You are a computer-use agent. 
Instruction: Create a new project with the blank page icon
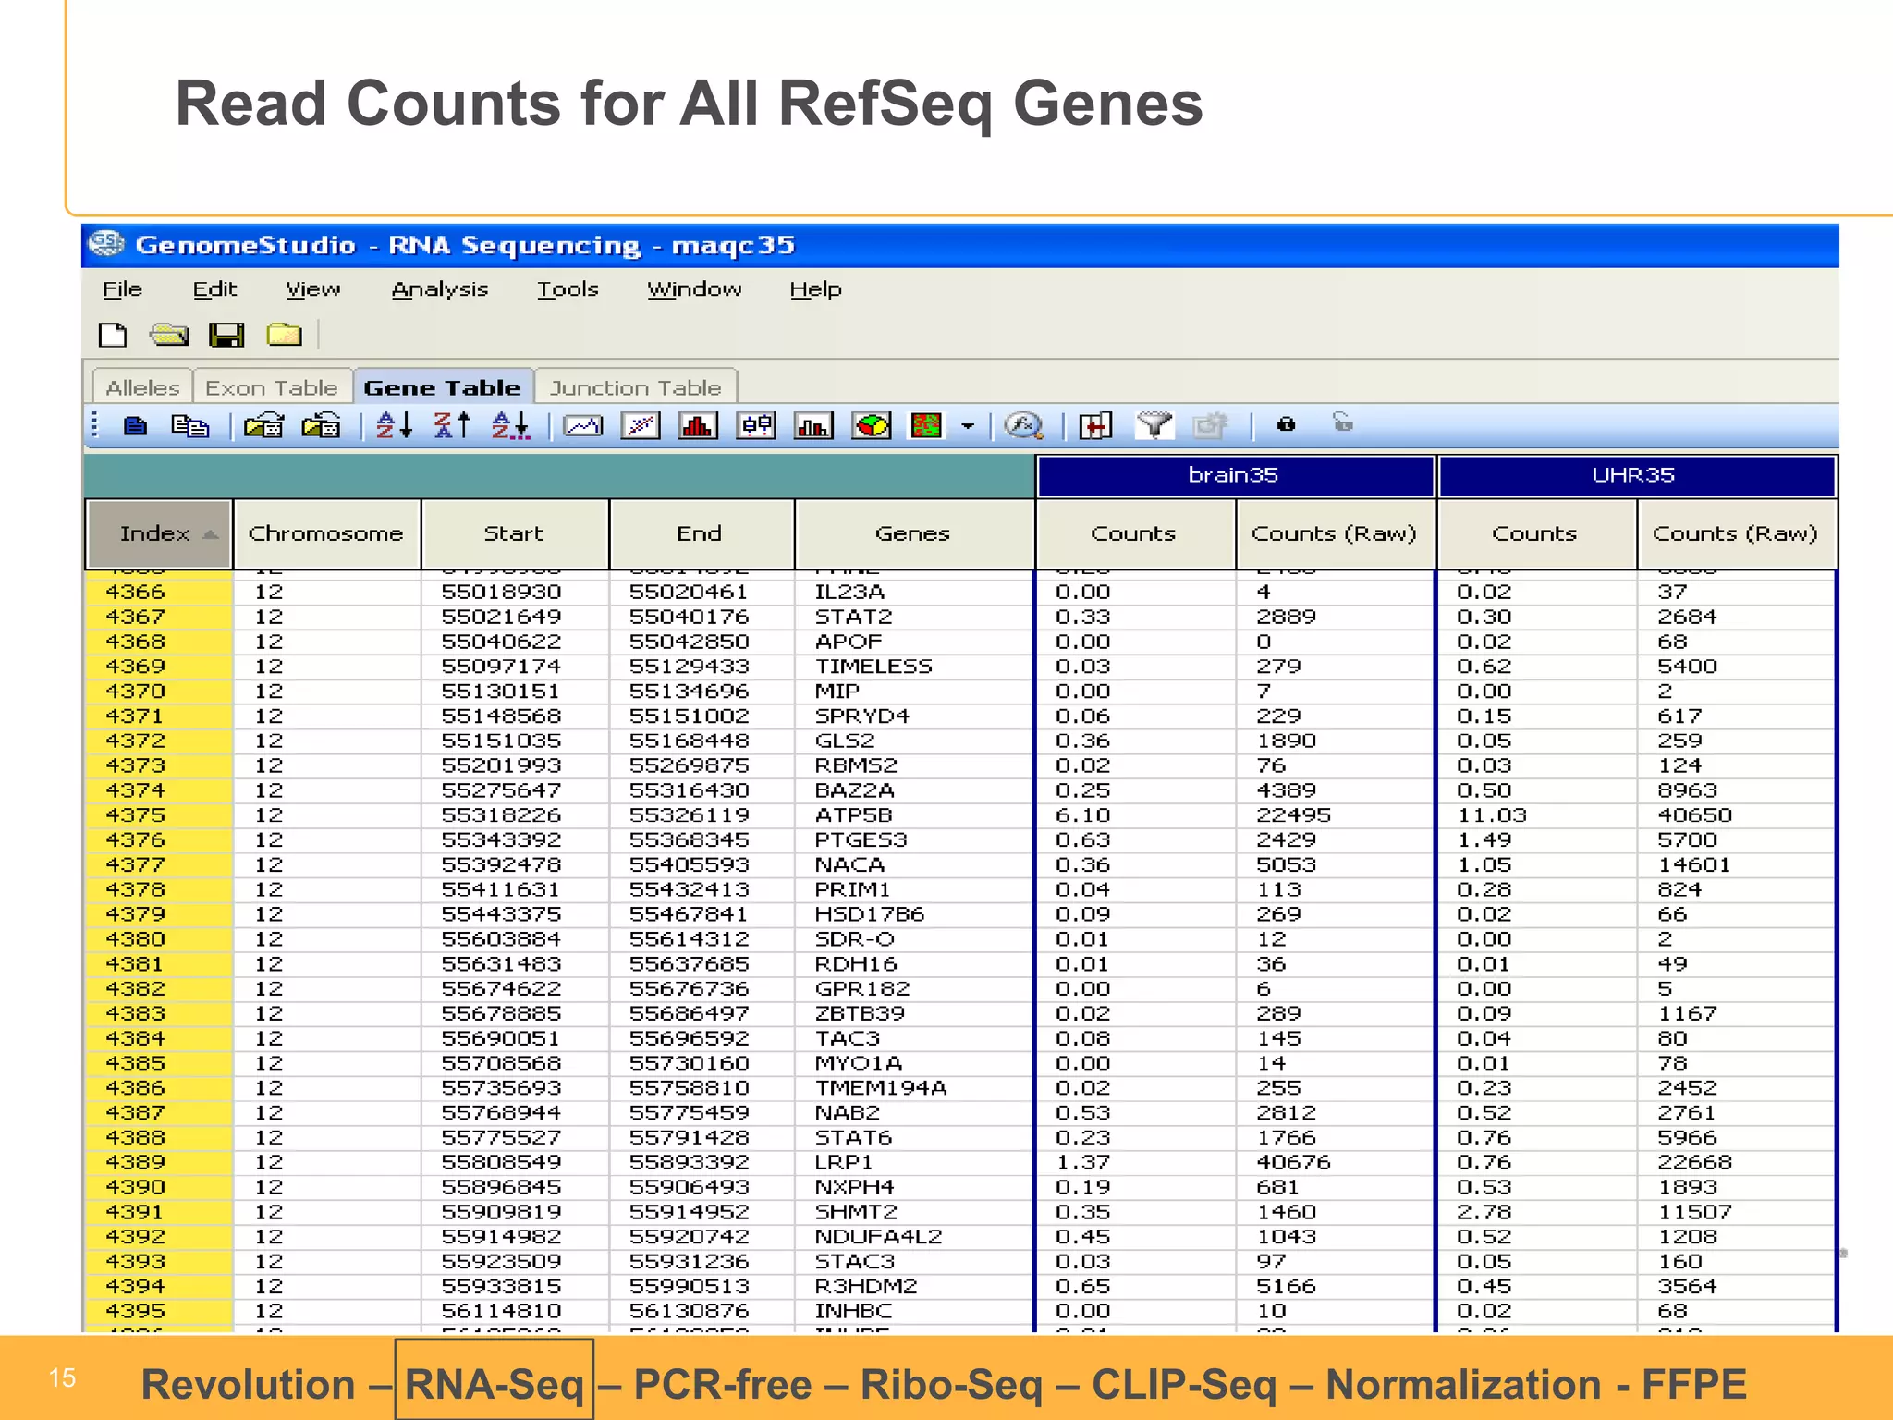[113, 335]
